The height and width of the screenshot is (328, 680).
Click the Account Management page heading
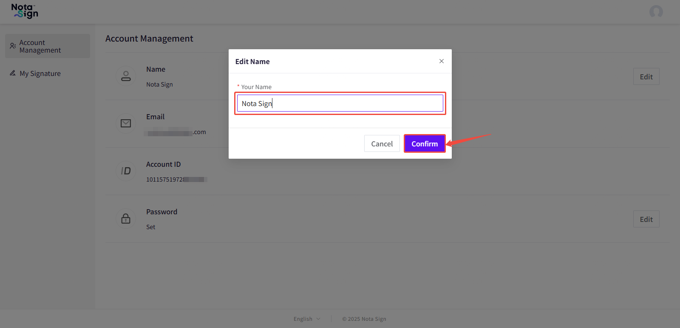coord(149,39)
